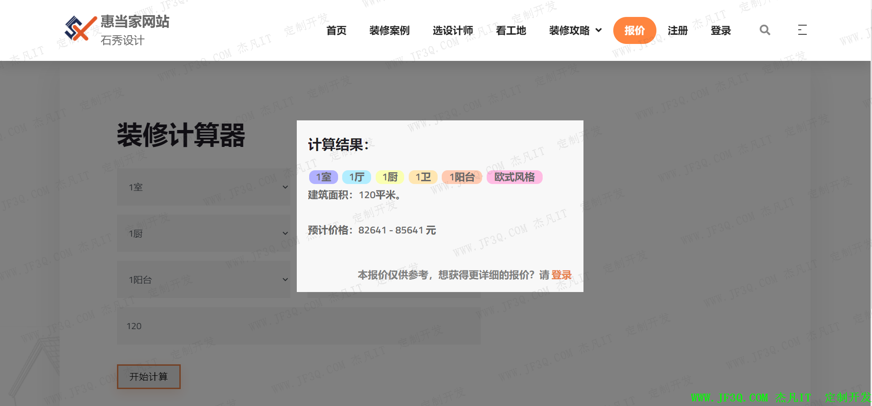Image resolution: width=872 pixels, height=406 pixels.
Task: Open the 1厨 kitchen dropdown
Action: tap(203, 233)
